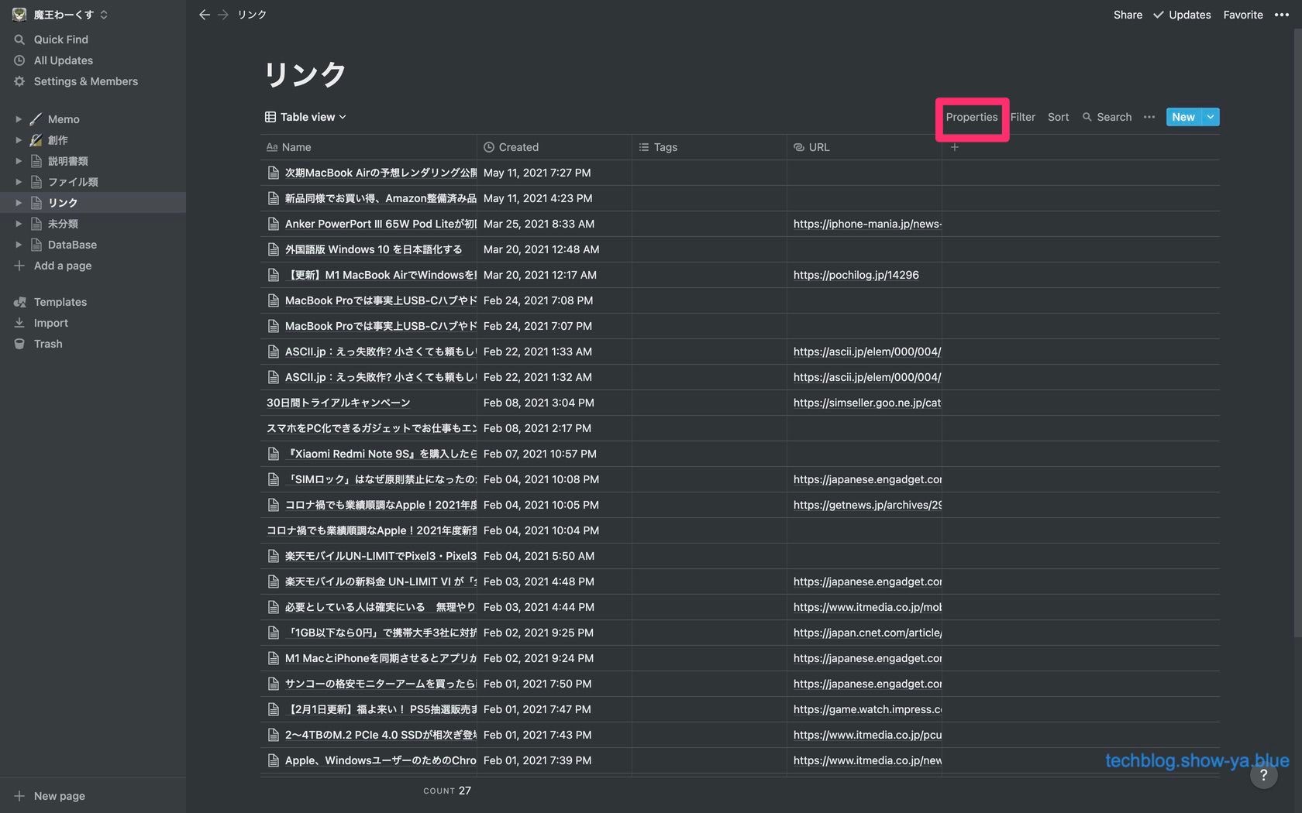Screen dimensions: 1302x813
Task: Open the Filter menu
Action: [x=1022, y=117]
